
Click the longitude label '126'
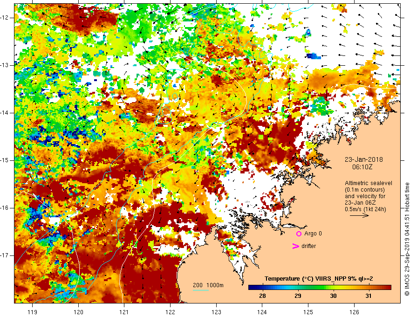pos(354,312)
